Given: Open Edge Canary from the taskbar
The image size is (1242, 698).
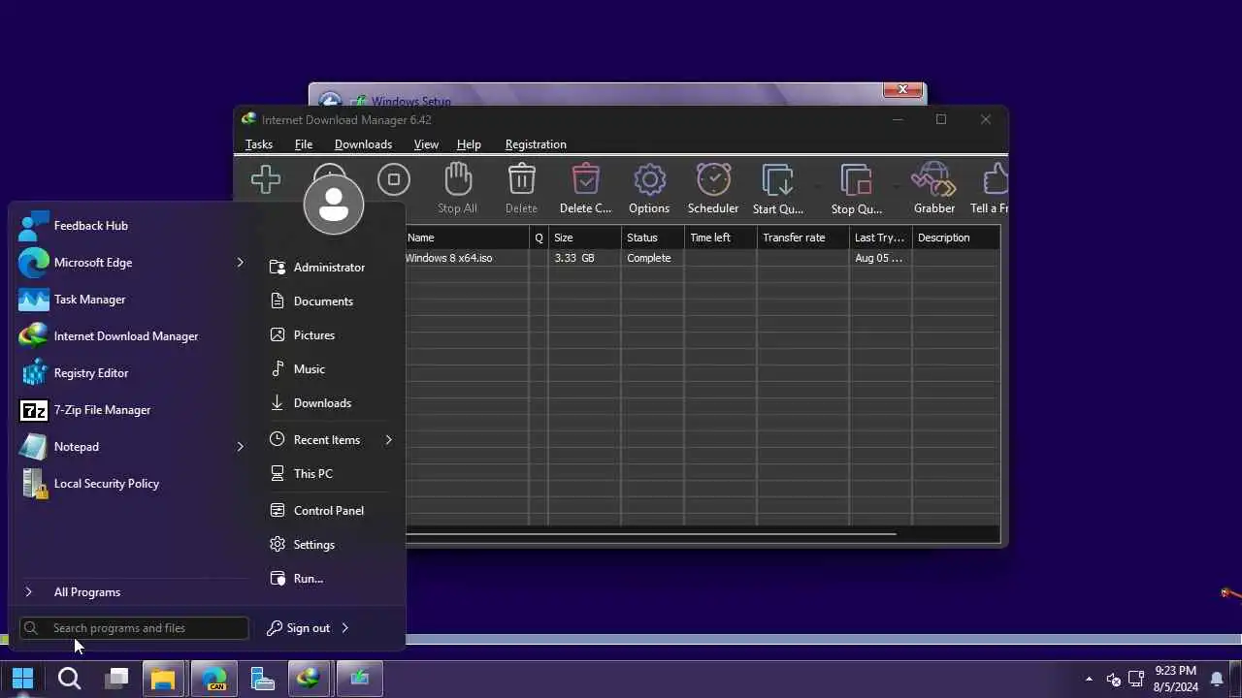Looking at the screenshot, I should tap(214, 678).
